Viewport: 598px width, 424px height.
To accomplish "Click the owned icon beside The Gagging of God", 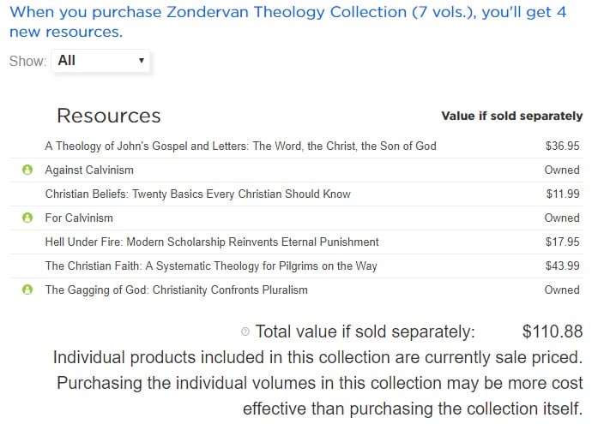I will point(27,290).
